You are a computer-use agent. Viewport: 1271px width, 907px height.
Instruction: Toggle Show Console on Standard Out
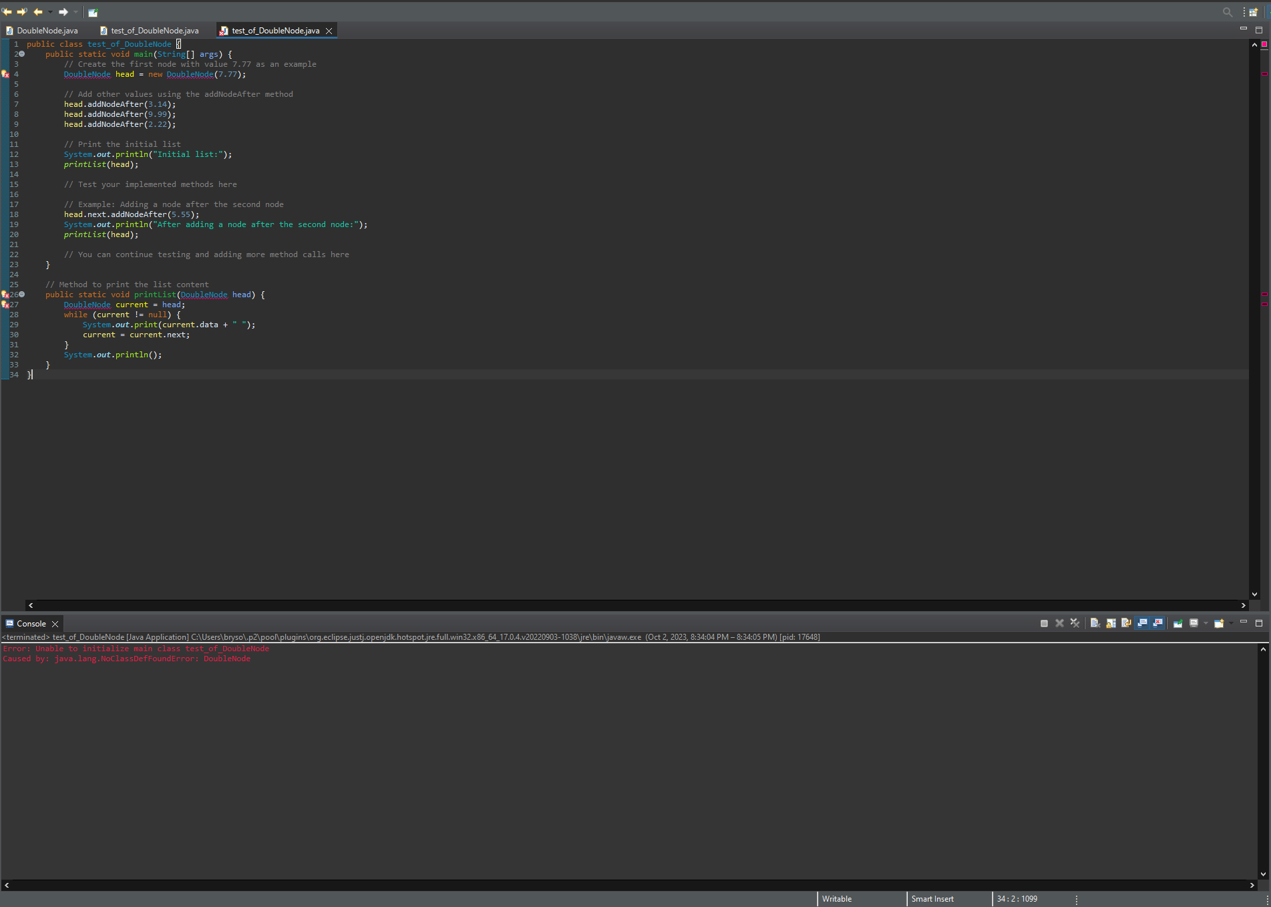[x=1143, y=623]
